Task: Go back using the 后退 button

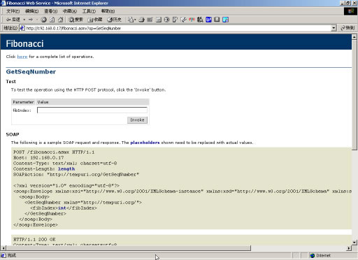Action: [x=13, y=20]
